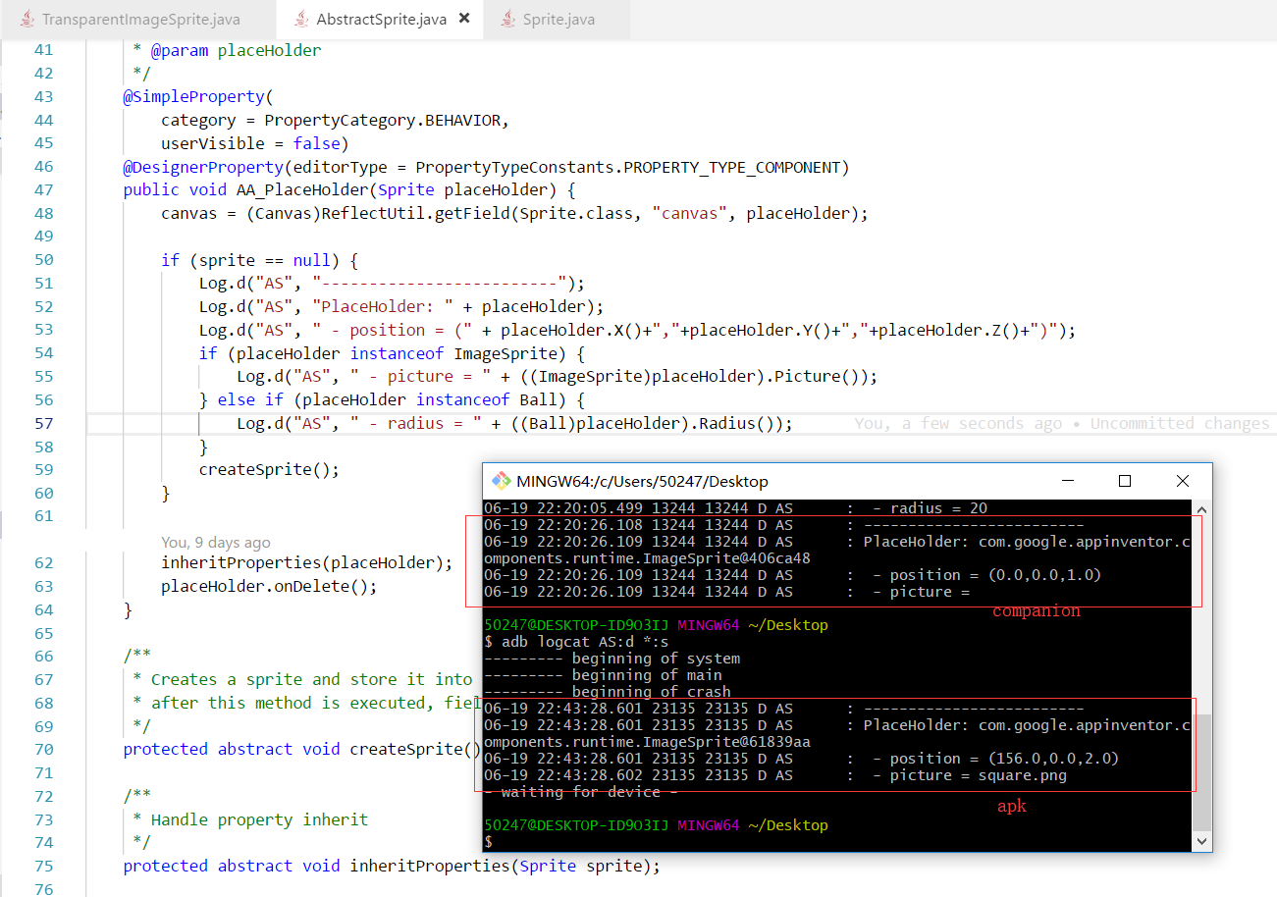The height and width of the screenshot is (897, 1277).
Task: Click the @DesignerProperty annotation text
Action: click(x=203, y=167)
